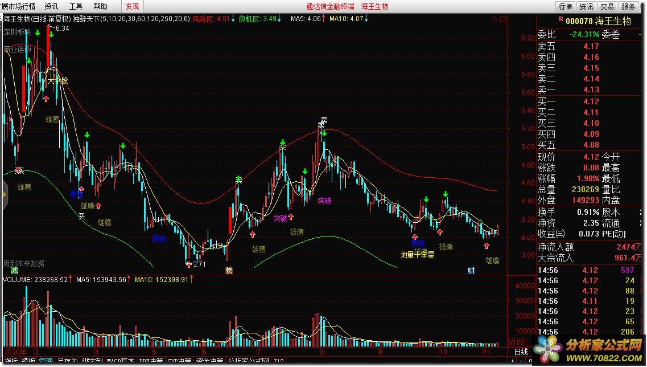This screenshot has height=367, width=647.
Task: Click the green down arrow at the 6.34 high
Action: click(x=52, y=35)
